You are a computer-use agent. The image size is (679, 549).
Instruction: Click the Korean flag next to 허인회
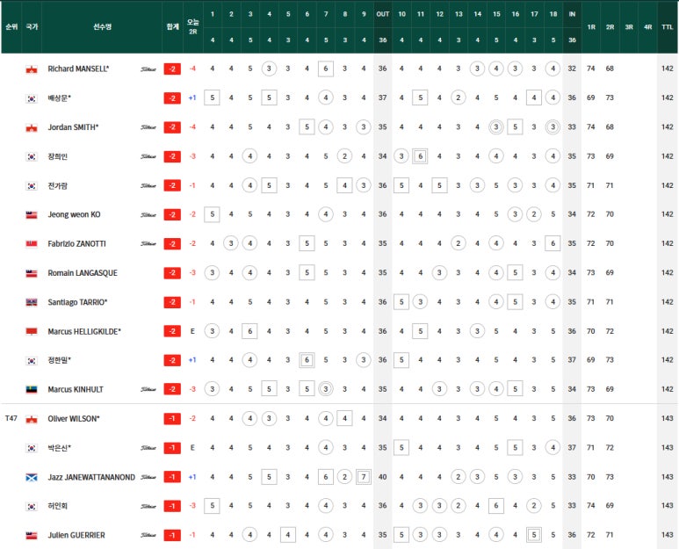[31, 506]
